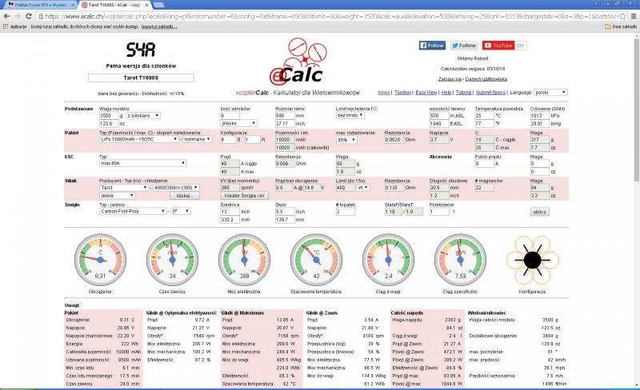This screenshot has width=640, height=390.
Task: Open the Toolbox link
Action: [403, 93]
